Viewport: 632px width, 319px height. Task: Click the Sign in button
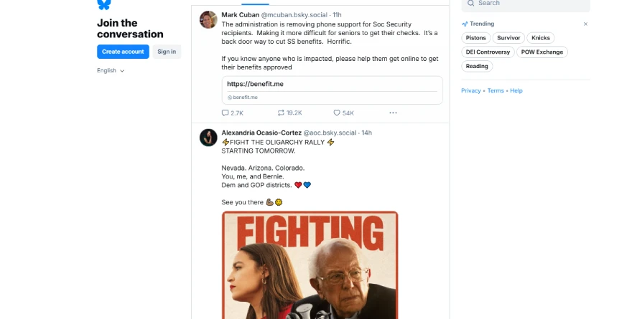[167, 52]
